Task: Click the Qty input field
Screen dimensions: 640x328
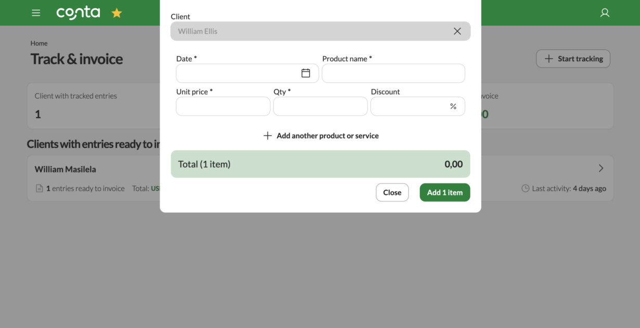Action: 320,106
